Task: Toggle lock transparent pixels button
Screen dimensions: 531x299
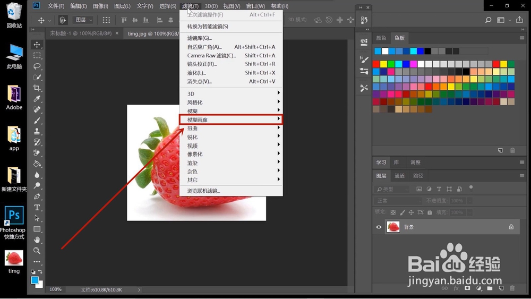Action: pos(393,212)
